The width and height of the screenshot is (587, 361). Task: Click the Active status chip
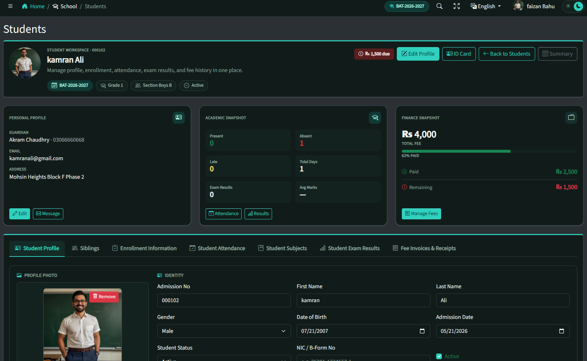pyautogui.click(x=193, y=85)
